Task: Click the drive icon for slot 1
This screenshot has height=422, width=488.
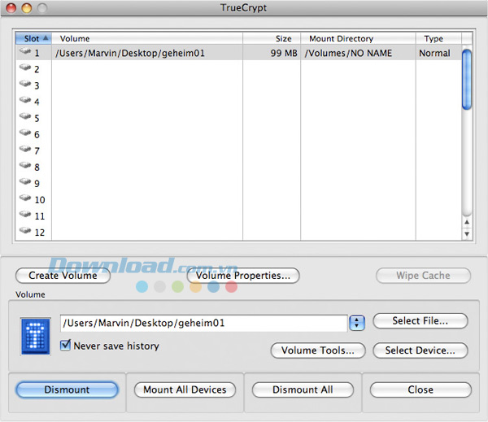Action: click(25, 51)
